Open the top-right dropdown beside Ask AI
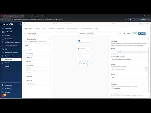Screen dimensions: 151x113 click(x=148, y=24)
